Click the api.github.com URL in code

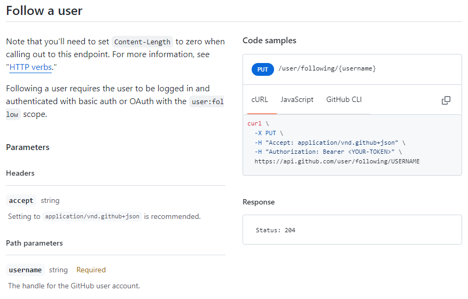pyautogui.click(x=337, y=161)
